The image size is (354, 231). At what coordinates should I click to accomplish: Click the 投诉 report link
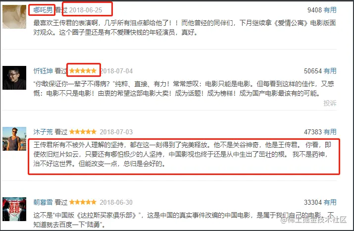coord(330,103)
